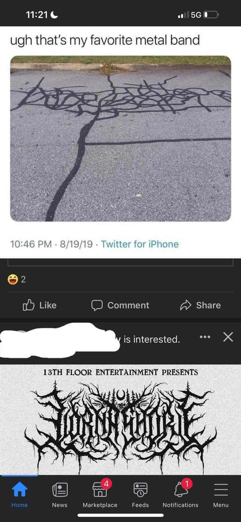View the laughing reaction count
This screenshot has width=241, height=522.
(x=16, y=279)
